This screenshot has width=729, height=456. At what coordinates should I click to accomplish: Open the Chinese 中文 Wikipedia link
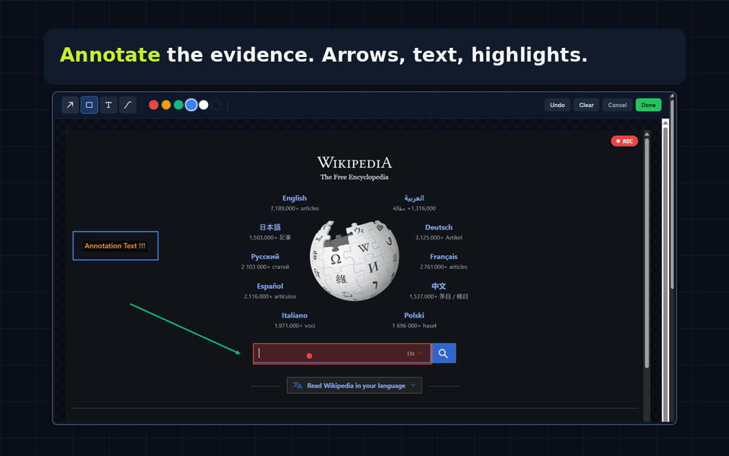coord(438,287)
